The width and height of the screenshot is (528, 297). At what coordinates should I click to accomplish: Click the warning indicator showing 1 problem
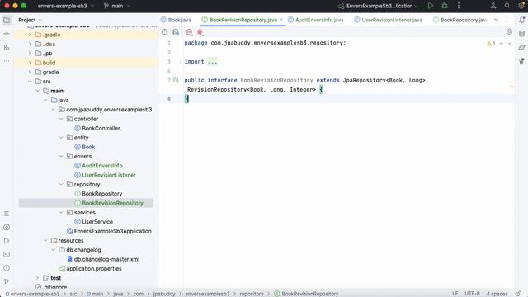pyautogui.click(x=491, y=44)
